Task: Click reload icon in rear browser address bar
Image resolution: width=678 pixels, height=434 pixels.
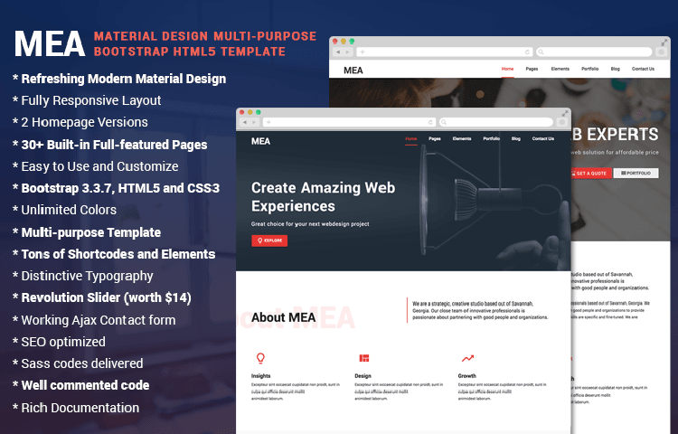Action: [527, 52]
